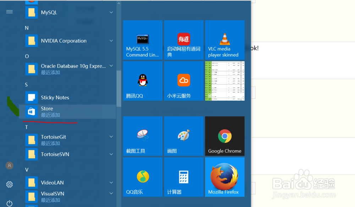Launch the 计算器 (Calculator) tile
This screenshot has height=207, width=355.
tap(184, 177)
